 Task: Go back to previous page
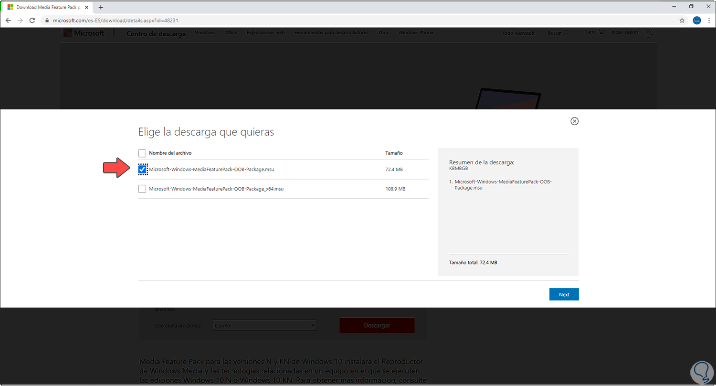[x=8, y=21]
